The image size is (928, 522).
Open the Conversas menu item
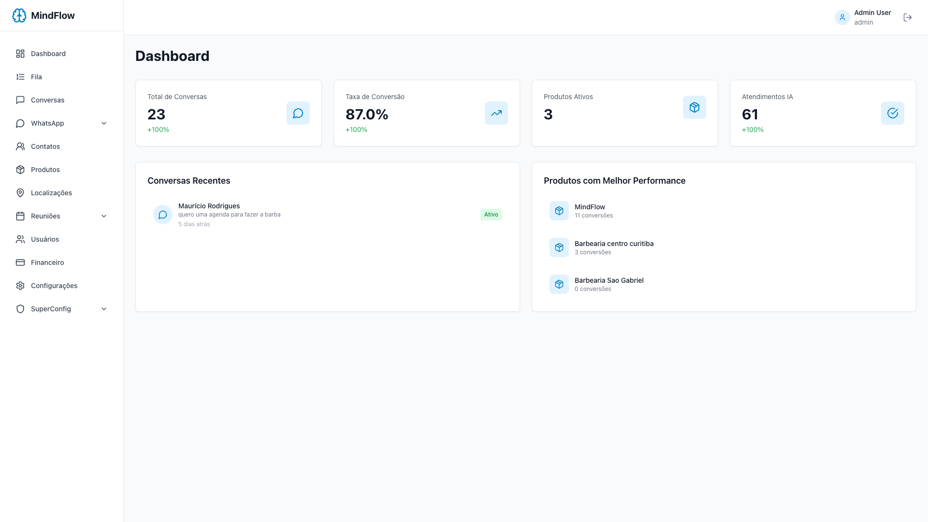pos(61,100)
